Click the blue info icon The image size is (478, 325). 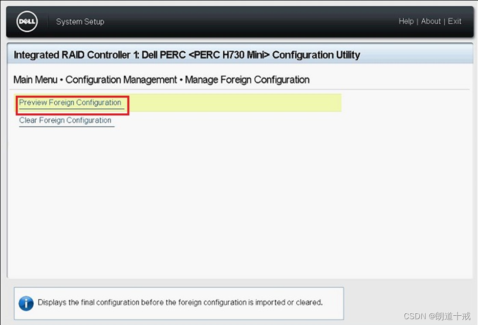click(26, 304)
